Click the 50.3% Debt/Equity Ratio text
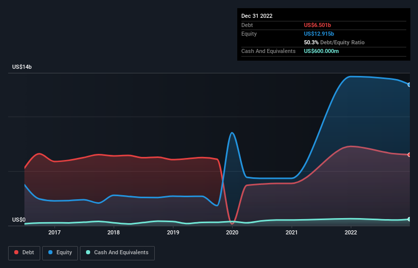Image resolution: width=418 pixels, height=268 pixels. click(x=334, y=42)
